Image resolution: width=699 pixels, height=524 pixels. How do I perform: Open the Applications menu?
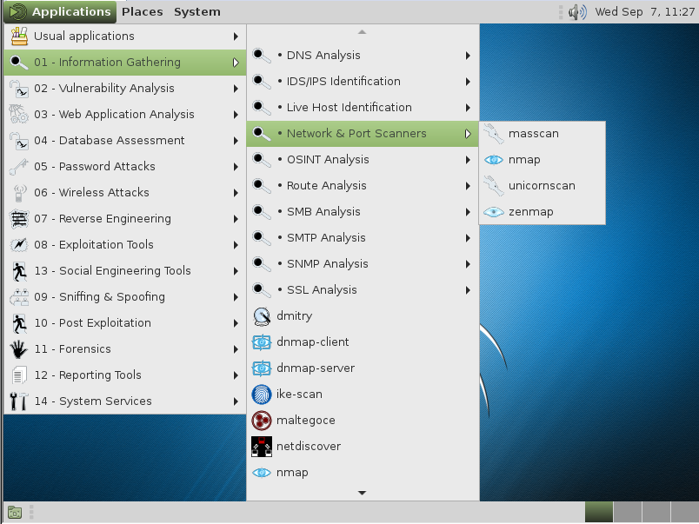click(60, 11)
